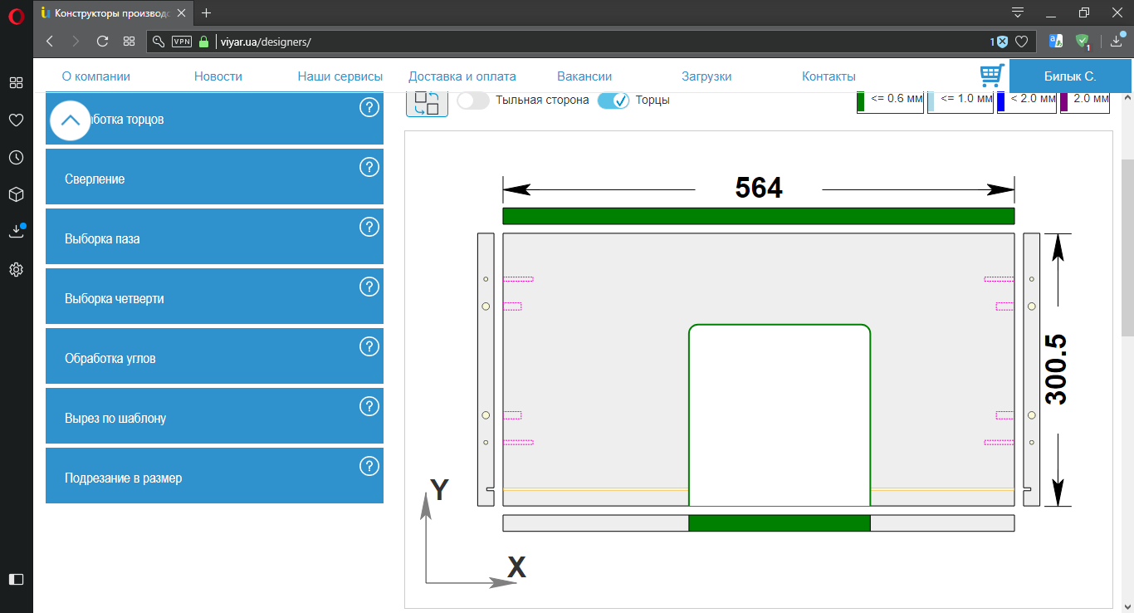Click the help icon for Вырез по шаблону
Screen dimensions: 1134x613
[x=369, y=406]
